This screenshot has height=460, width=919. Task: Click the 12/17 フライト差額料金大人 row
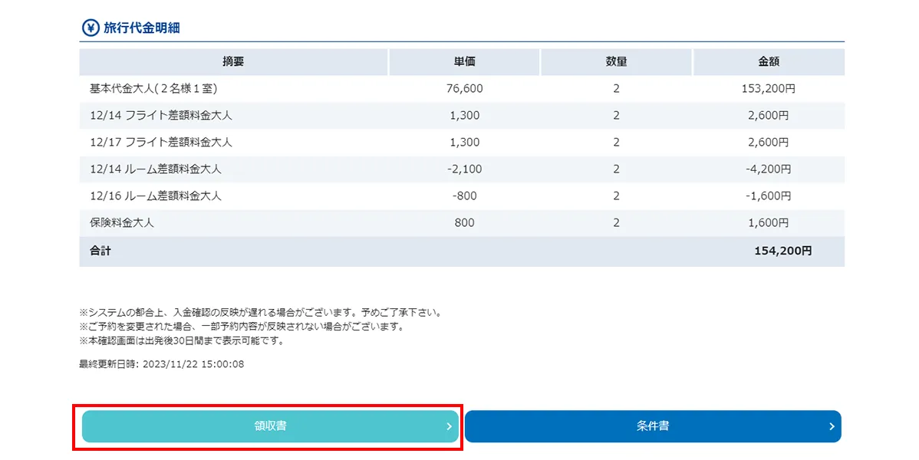tap(460, 142)
